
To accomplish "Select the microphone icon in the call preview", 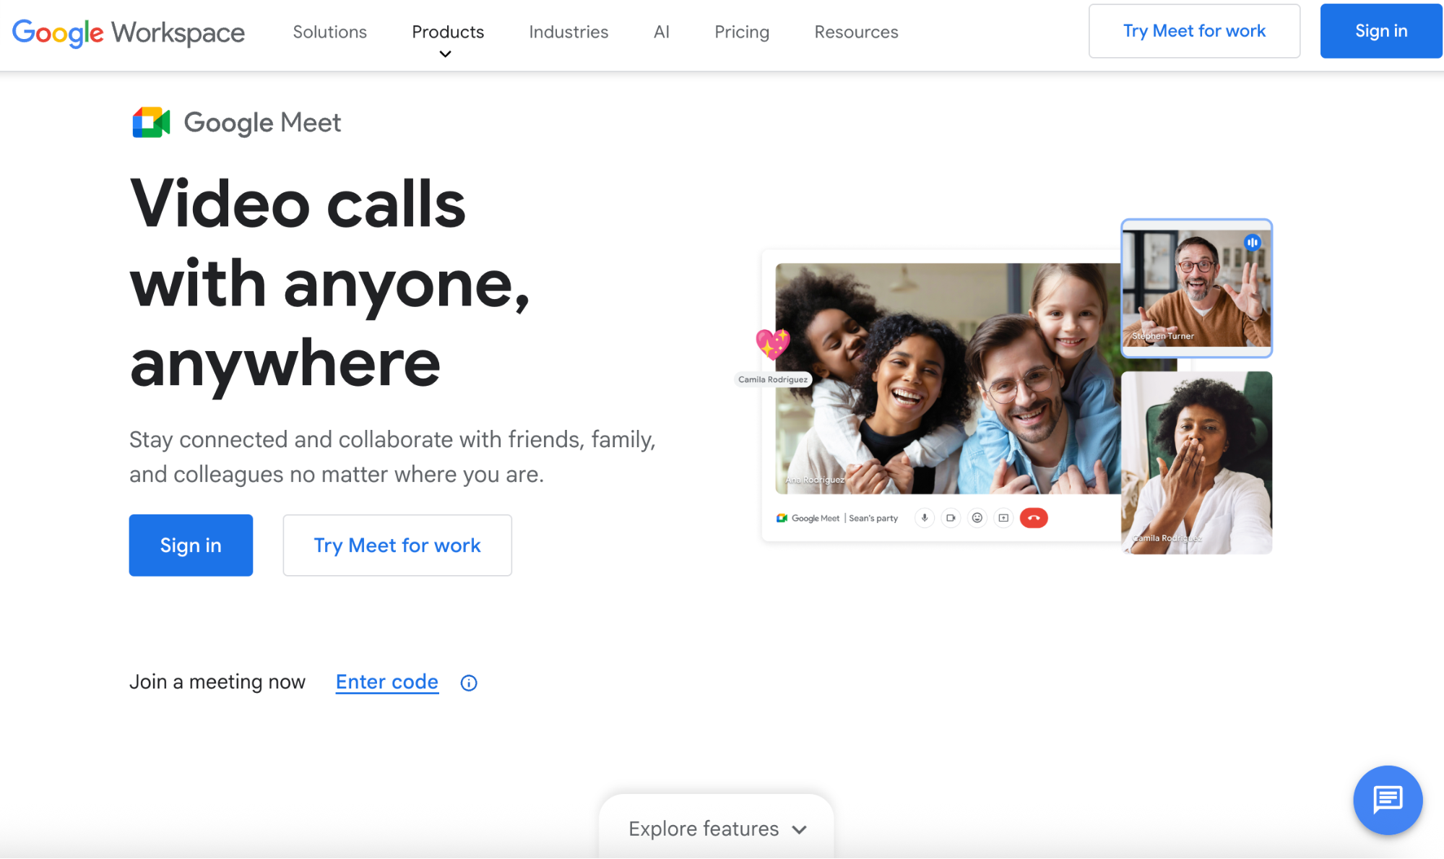I will click(924, 518).
